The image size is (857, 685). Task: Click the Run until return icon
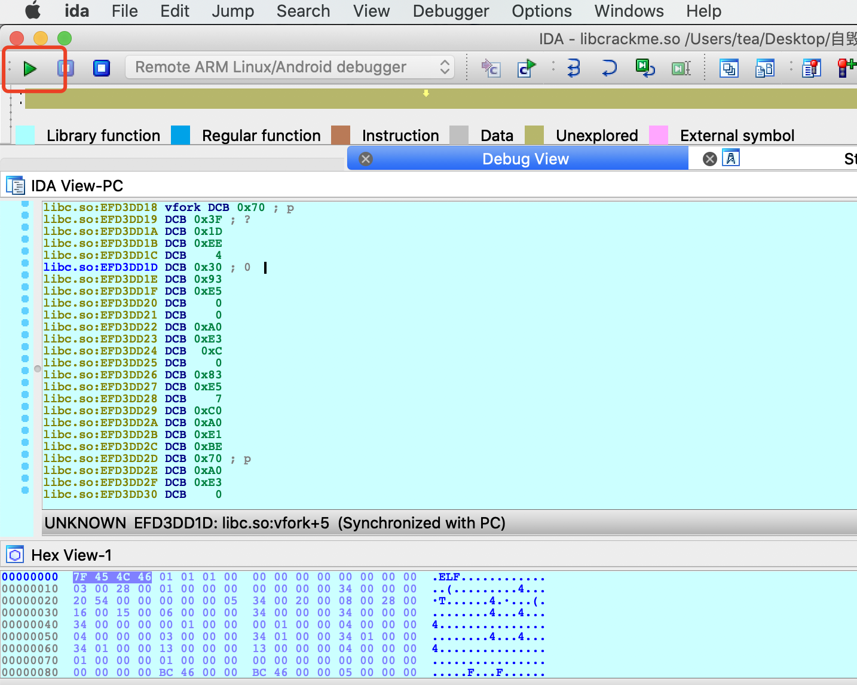pos(645,68)
